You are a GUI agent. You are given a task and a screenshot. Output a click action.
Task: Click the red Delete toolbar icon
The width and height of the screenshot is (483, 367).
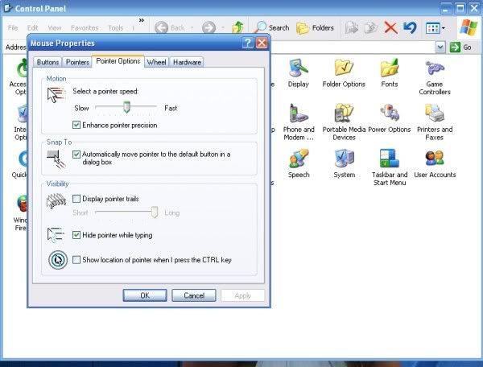click(x=390, y=28)
